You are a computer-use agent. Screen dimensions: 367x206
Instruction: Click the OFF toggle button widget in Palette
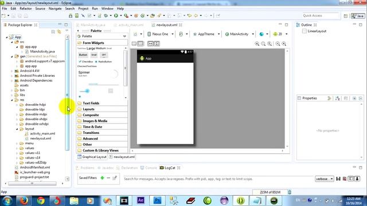[x=104, y=55]
